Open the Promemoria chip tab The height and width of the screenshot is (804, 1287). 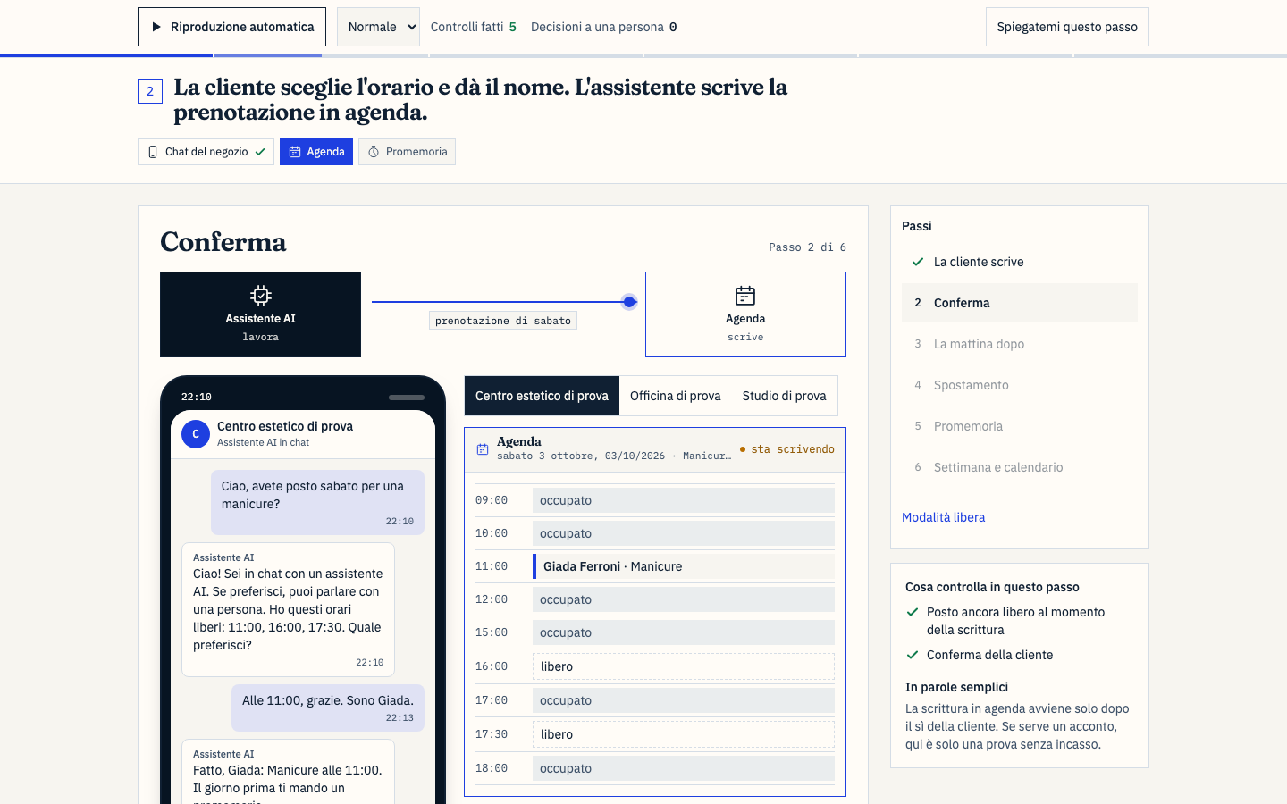(x=407, y=152)
